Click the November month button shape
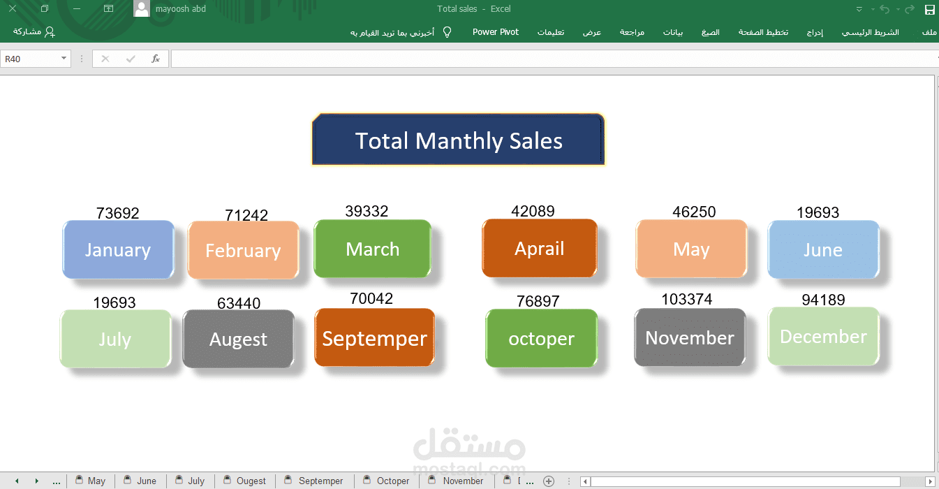The width and height of the screenshot is (939, 489). (690, 337)
